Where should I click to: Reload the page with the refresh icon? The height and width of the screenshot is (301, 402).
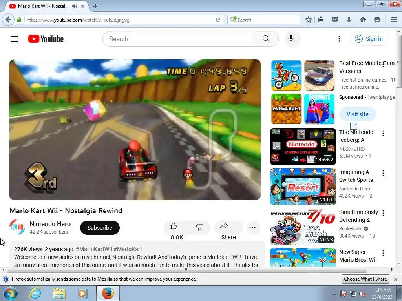218,20
